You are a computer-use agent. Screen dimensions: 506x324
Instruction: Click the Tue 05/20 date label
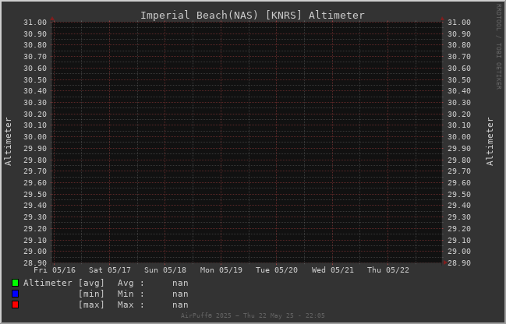[x=277, y=269]
